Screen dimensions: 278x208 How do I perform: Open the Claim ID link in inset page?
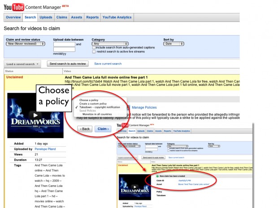click(184, 181)
